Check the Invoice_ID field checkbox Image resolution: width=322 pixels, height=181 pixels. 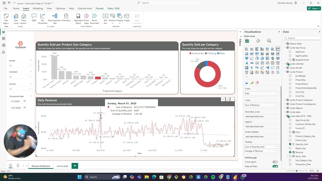pyautogui.click(x=290, y=128)
